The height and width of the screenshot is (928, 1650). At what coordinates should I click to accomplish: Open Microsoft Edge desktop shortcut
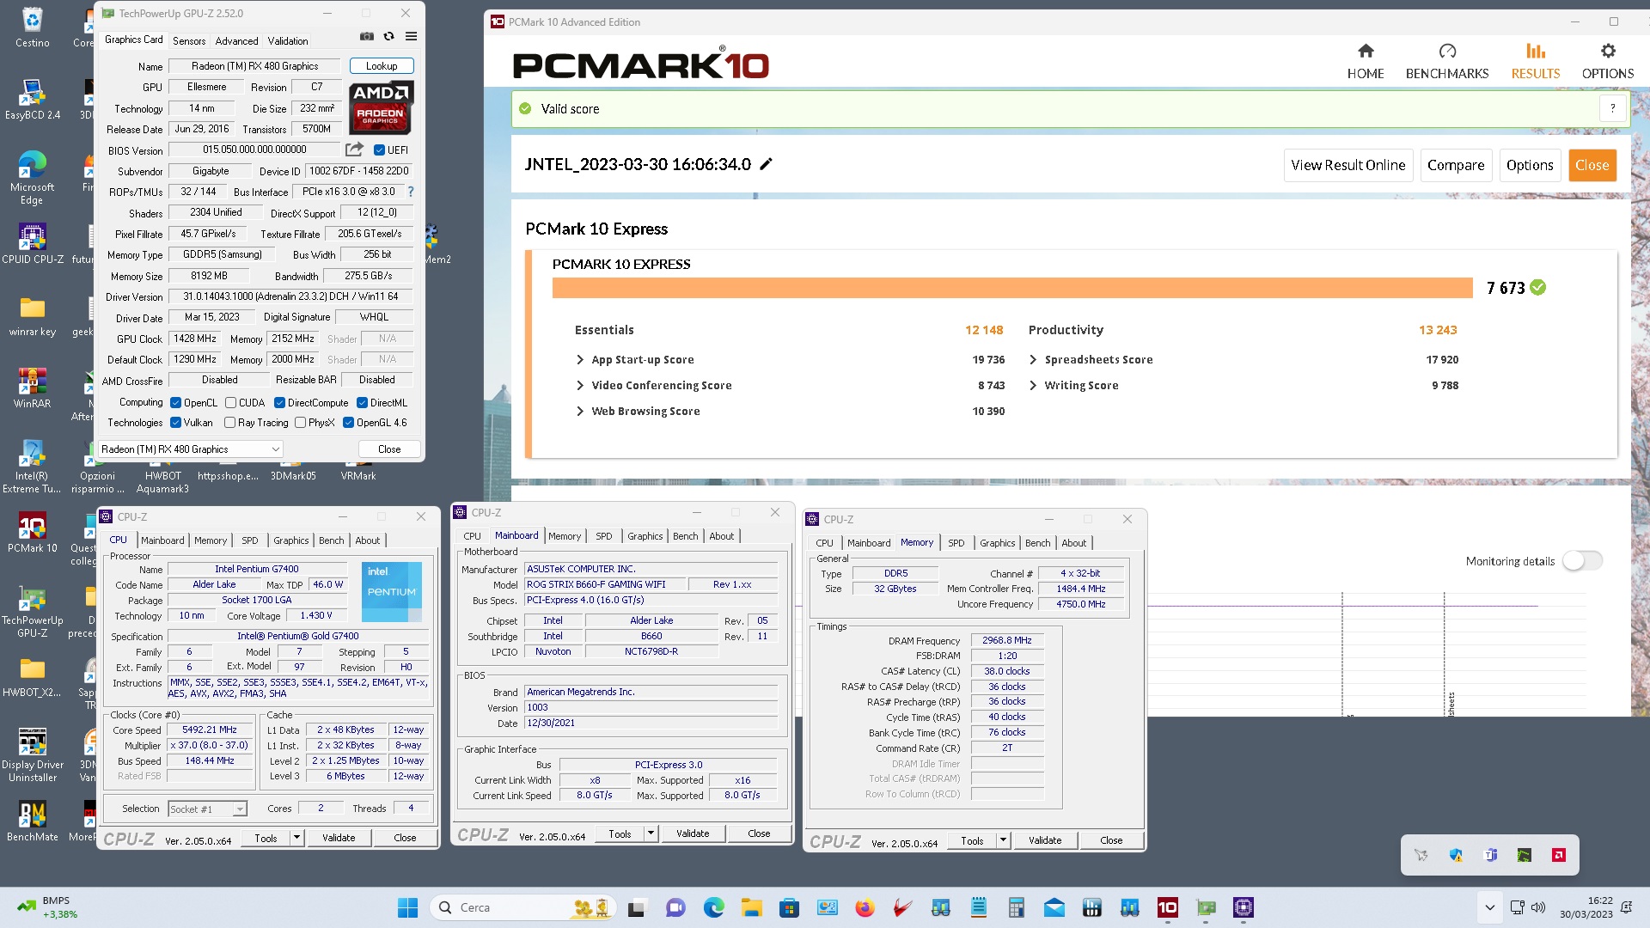33,177
